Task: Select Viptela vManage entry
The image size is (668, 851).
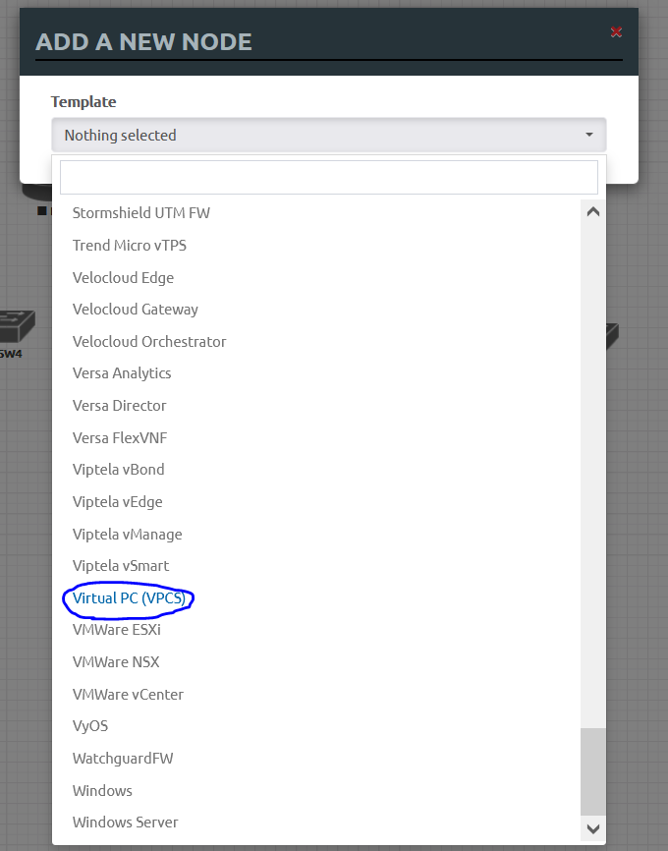Action: [x=127, y=534]
